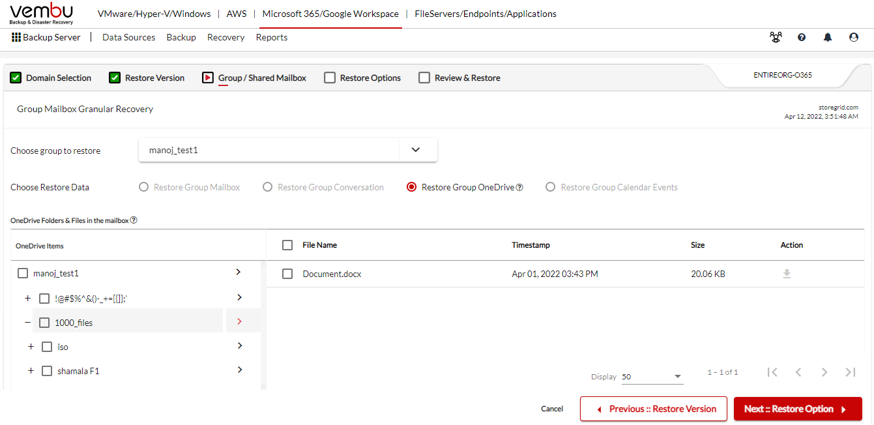
Task: Open the Backup Server apps grid icon
Action: coord(16,38)
